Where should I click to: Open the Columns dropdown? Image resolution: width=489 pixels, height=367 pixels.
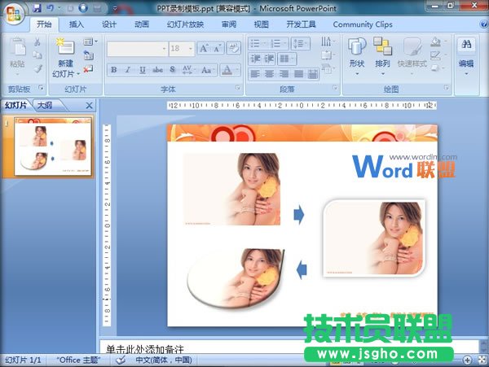point(287,59)
